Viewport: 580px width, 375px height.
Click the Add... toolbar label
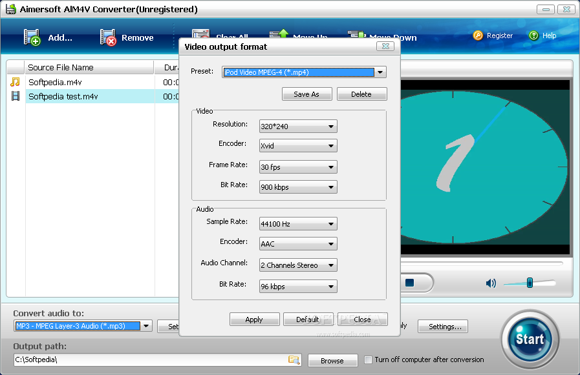pos(60,37)
